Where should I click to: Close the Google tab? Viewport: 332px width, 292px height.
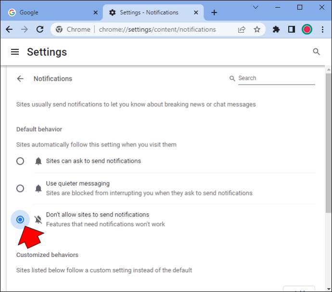coord(95,12)
